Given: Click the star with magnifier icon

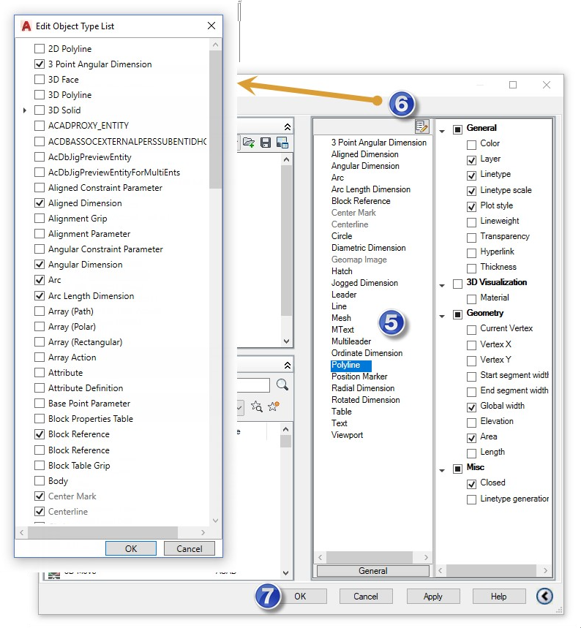Looking at the screenshot, I should click(257, 407).
